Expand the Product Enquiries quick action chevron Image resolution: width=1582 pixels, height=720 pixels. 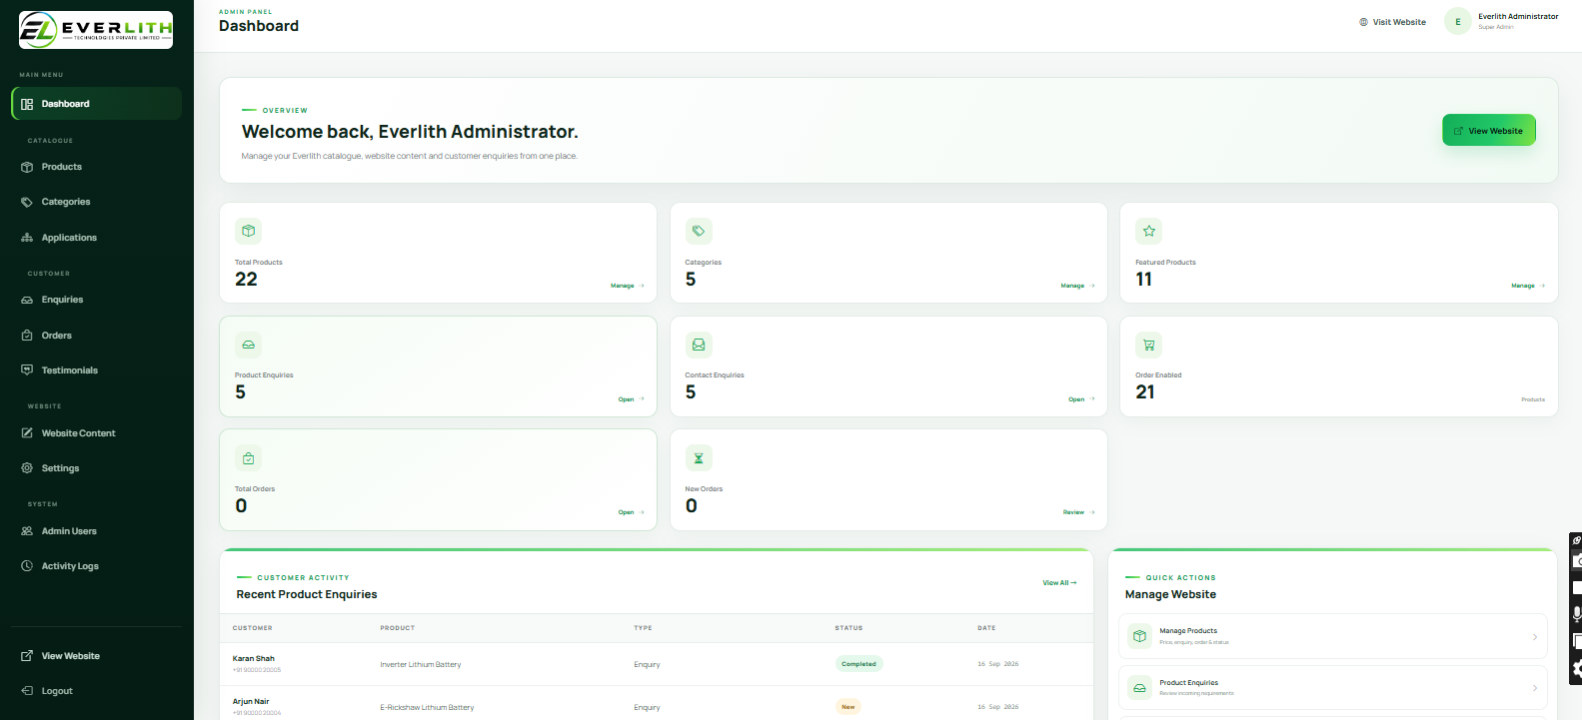1535,688
